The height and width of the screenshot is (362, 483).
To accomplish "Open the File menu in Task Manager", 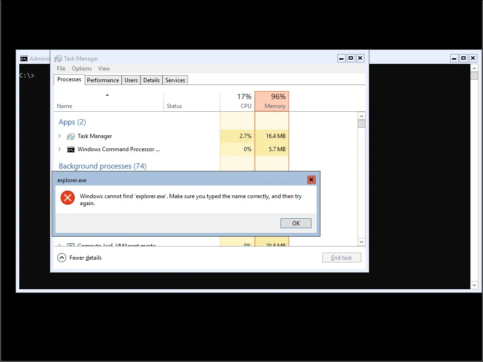I will tap(61, 69).
